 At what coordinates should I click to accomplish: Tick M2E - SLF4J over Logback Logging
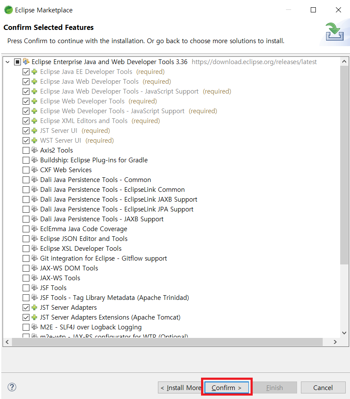tap(26, 327)
